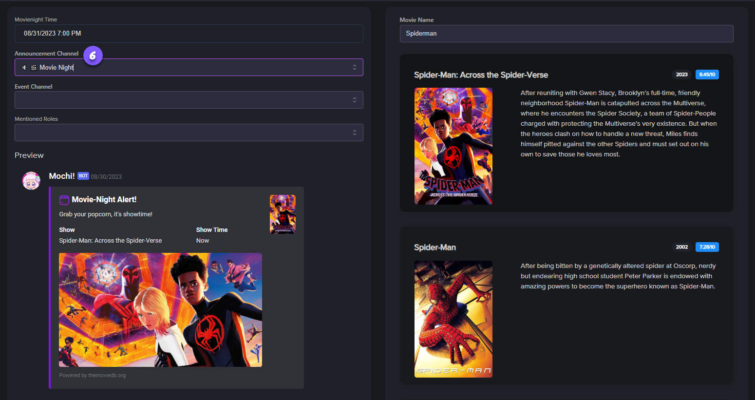This screenshot has height=400, width=755.
Task: Expand the Event Channel dropdown
Action: click(x=355, y=100)
